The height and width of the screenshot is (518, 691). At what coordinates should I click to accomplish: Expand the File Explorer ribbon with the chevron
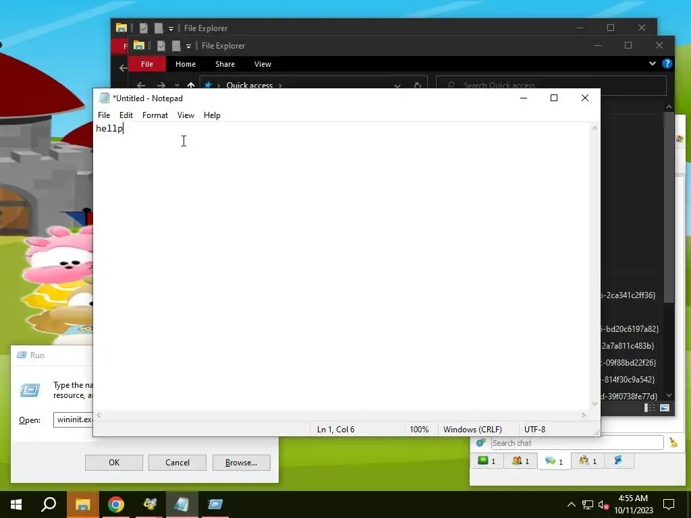653,63
